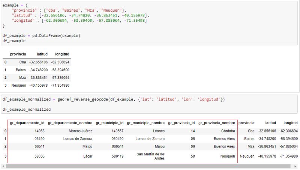Click the Lácar departamento cell
300x170 pixels.
pyautogui.click(x=88, y=156)
